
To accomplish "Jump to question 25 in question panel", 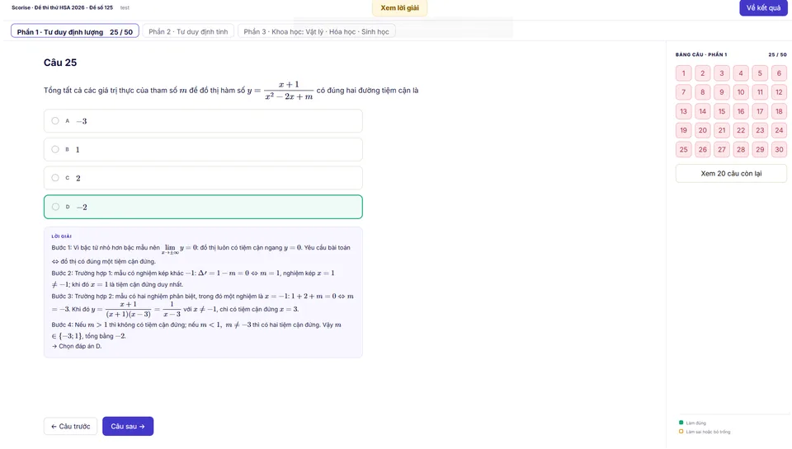I will click(x=683, y=149).
